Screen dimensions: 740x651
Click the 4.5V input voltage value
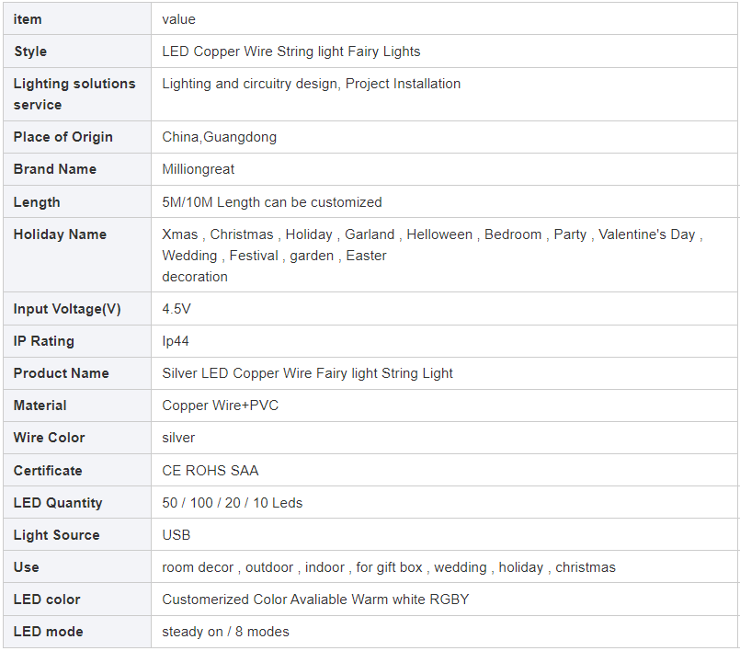pyautogui.click(x=176, y=309)
